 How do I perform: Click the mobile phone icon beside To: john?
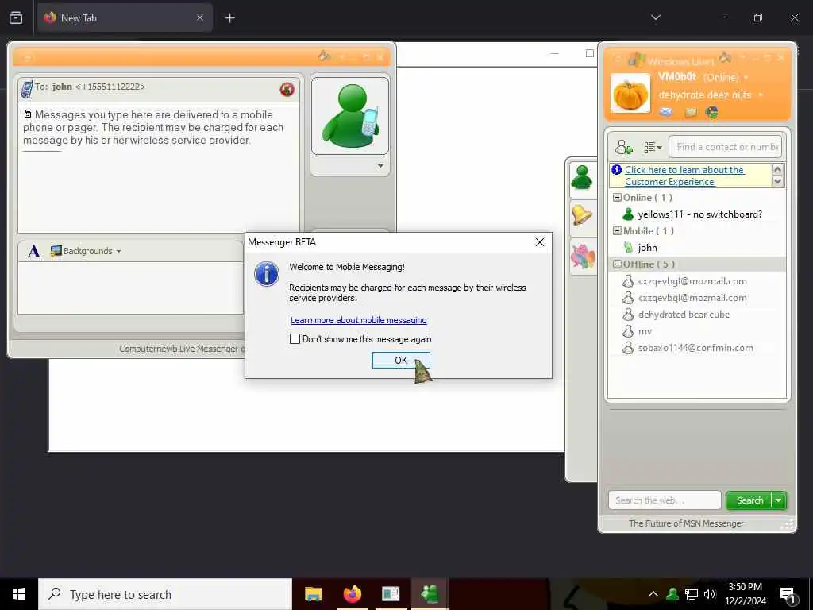coord(26,89)
